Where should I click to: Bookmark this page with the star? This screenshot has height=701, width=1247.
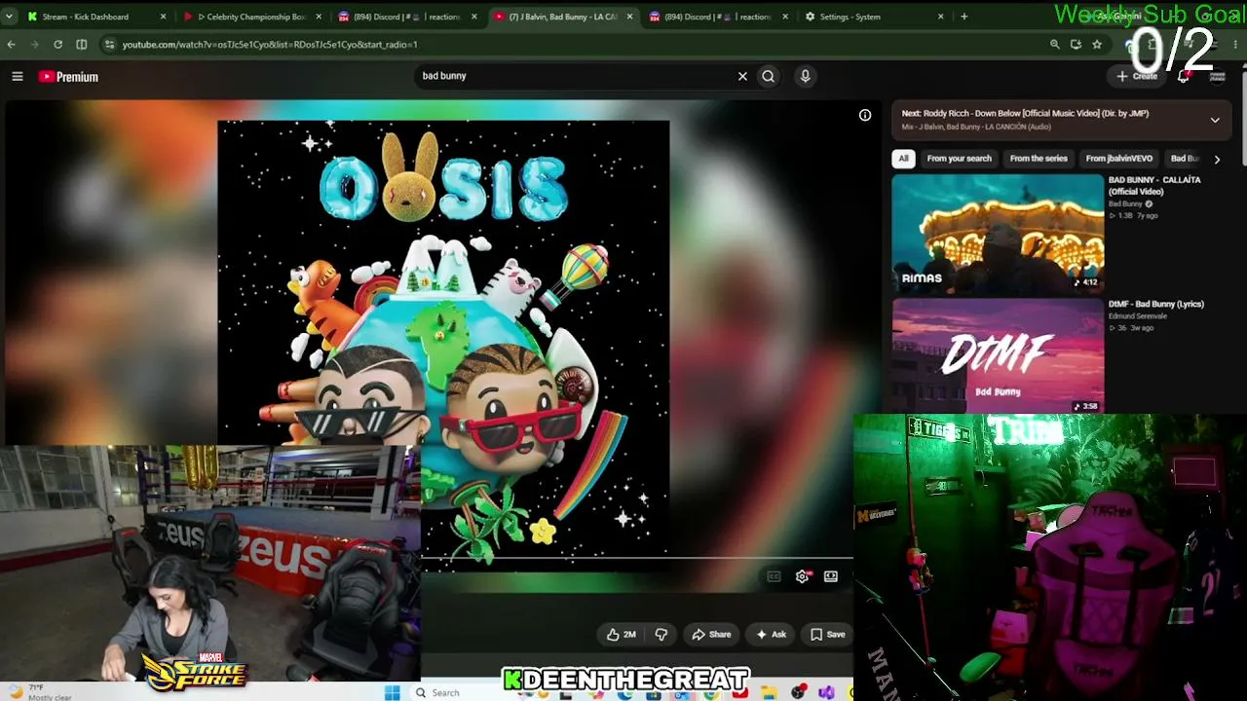pyautogui.click(x=1097, y=45)
